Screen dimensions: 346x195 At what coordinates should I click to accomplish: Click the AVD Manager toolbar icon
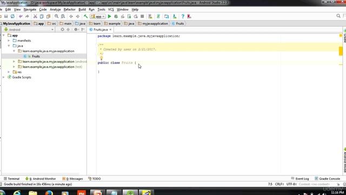pyautogui.click(x=150, y=16)
